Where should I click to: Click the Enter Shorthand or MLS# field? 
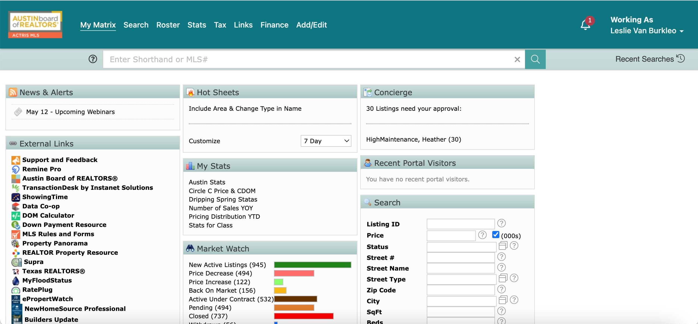pos(308,59)
